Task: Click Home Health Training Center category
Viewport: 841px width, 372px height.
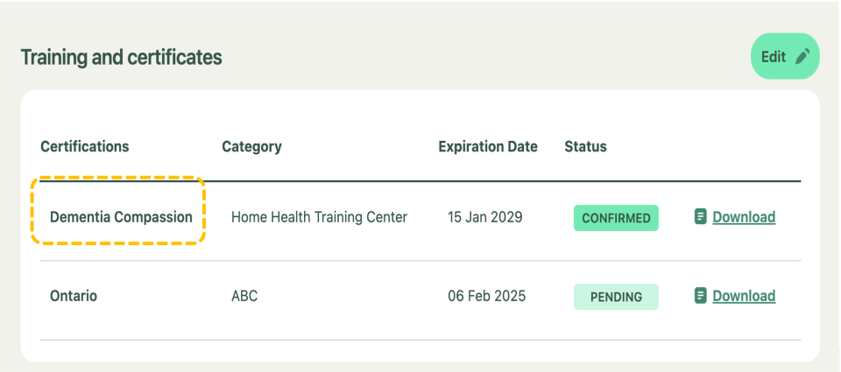Action: coord(319,217)
